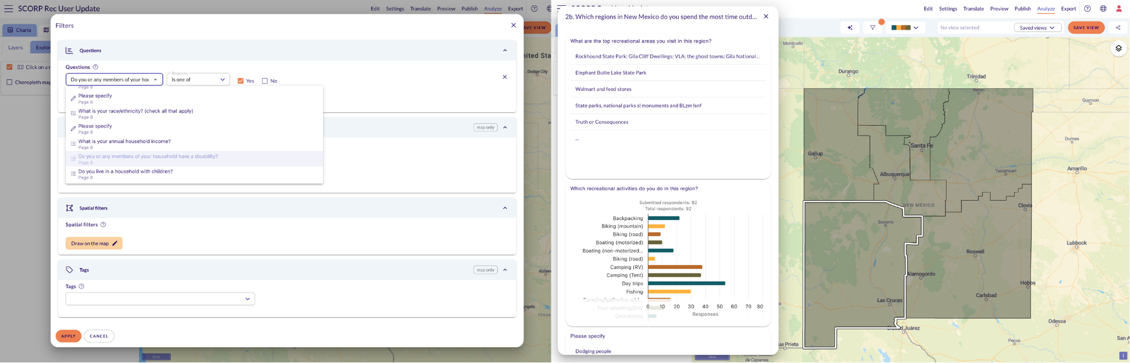
Task: Click list icon beside household with children option
Action: point(73,174)
